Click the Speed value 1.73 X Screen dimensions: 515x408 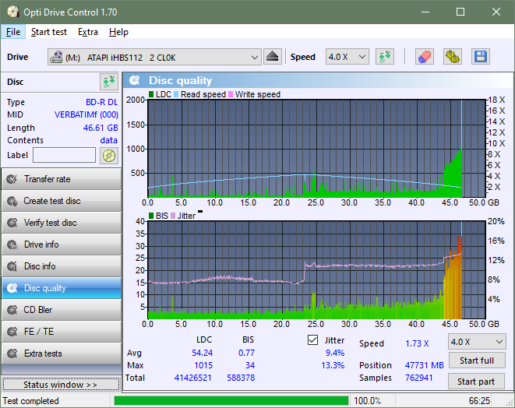pyautogui.click(x=417, y=343)
